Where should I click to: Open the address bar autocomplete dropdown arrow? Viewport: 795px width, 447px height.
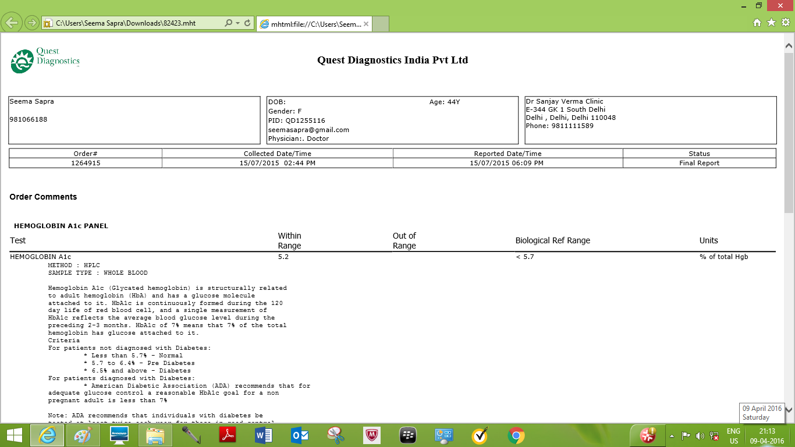point(238,23)
